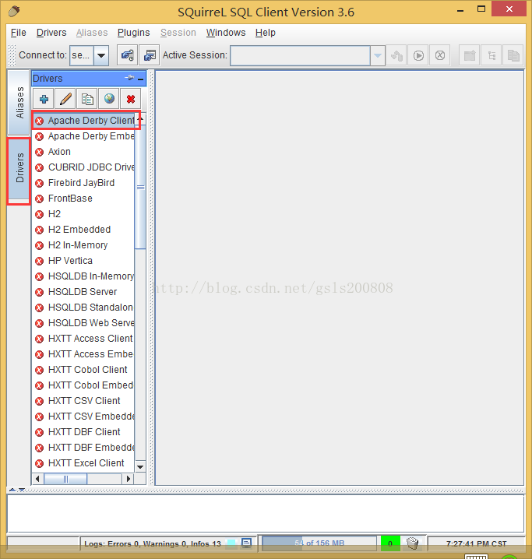Click the disabled commit/rollback icon
This screenshot has height=559, width=532.
click(x=396, y=55)
